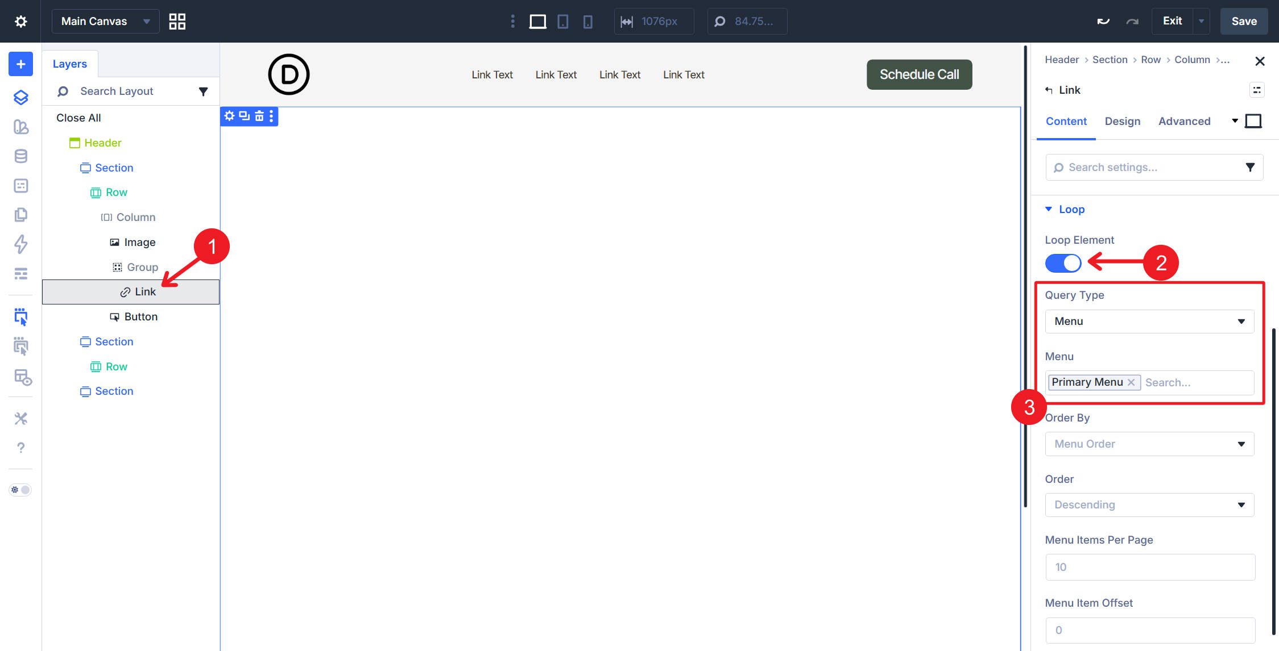
Task: Open the settings gear in the top-left corner
Action: [x=20, y=21]
